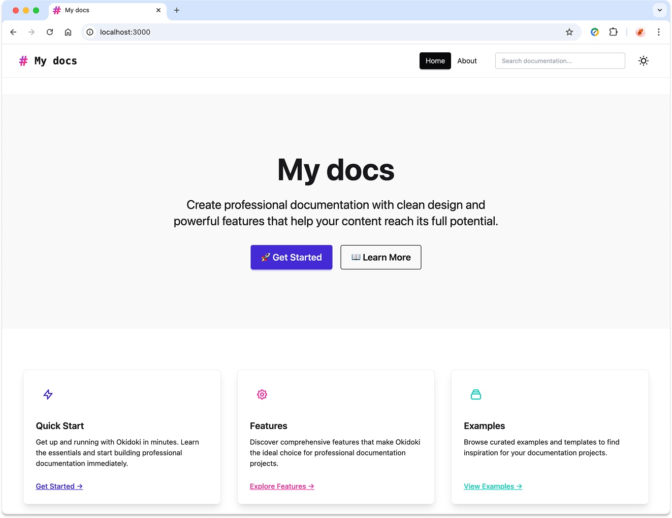Click the Learn More button
The height and width of the screenshot is (518, 672).
click(x=380, y=257)
